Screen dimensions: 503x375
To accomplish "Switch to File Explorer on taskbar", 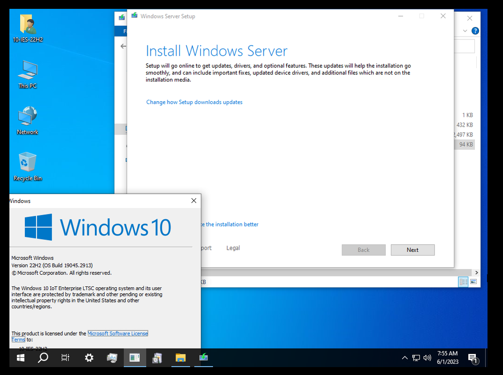I will point(181,358).
